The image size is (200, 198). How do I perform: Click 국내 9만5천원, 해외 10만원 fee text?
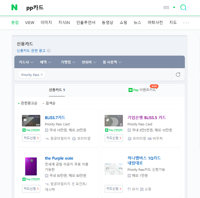[x=152, y=130]
